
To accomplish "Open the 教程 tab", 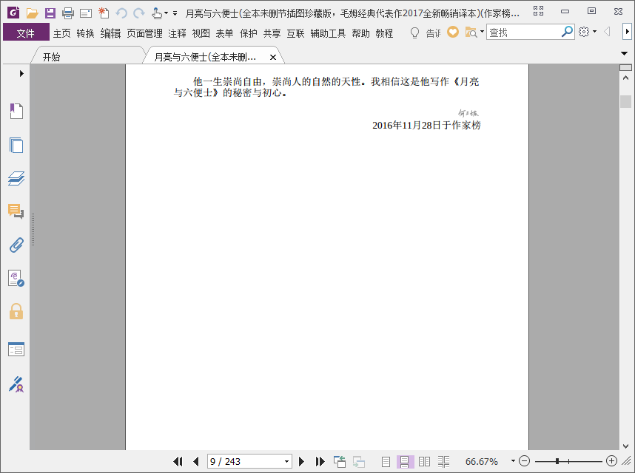I will click(x=384, y=33).
